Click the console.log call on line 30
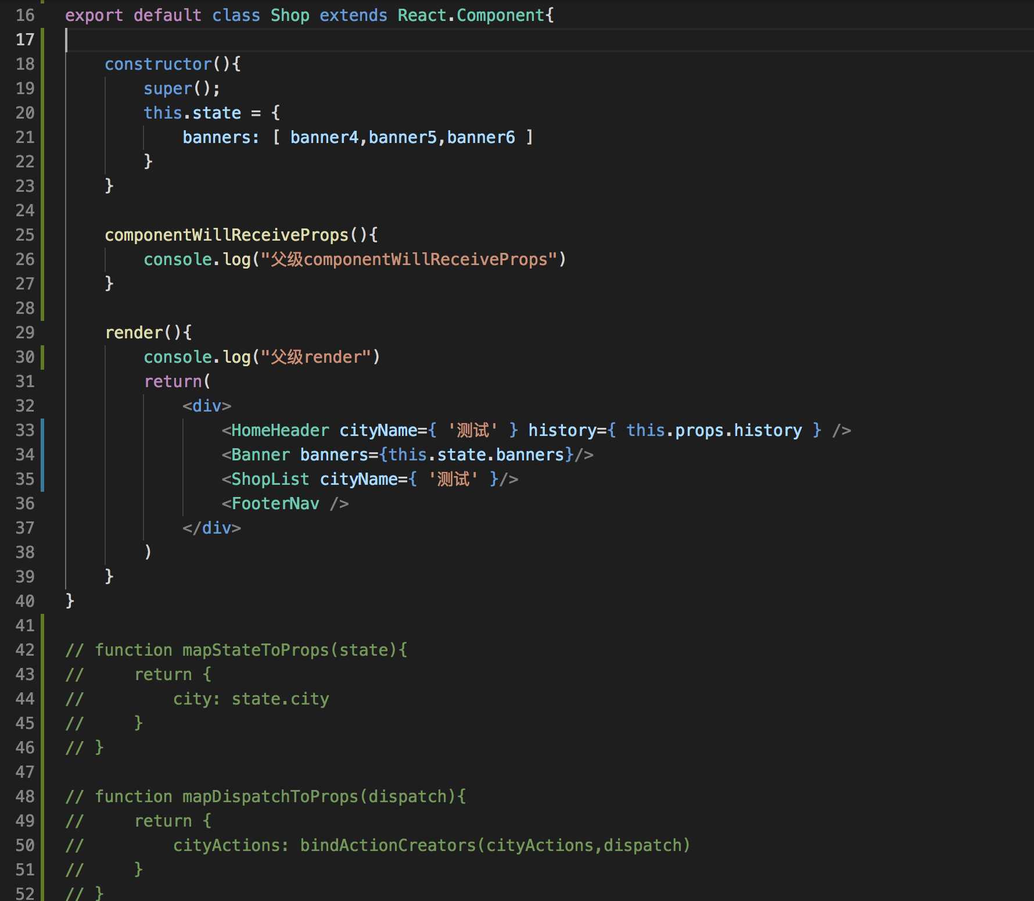This screenshot has width=1034, height=901. pyautogui.click(x=262, y=357)
